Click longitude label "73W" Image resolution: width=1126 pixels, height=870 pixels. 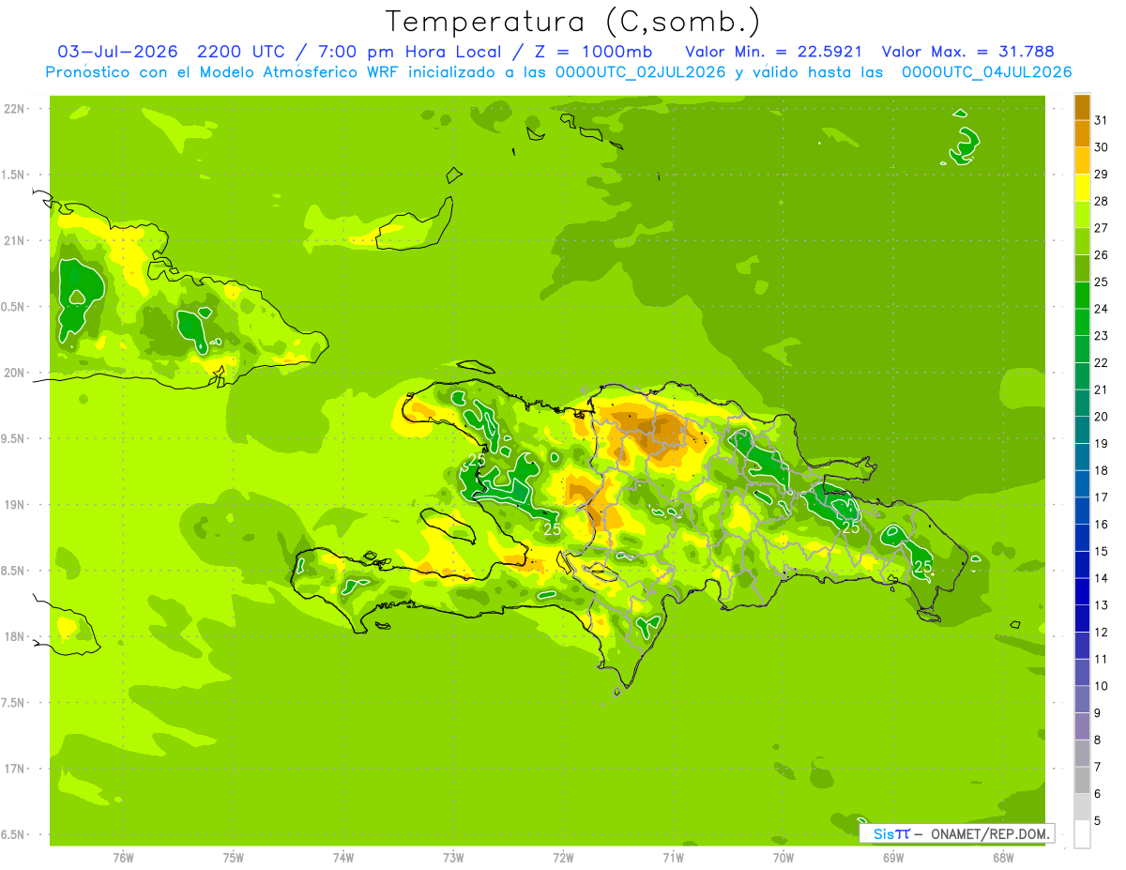click(453, 858)
